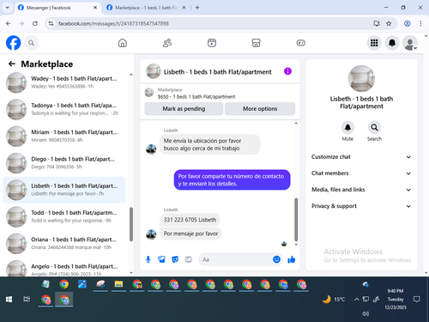The height and width of the screenshot is (322, 429).
Task: Click message 'Por mensaje por favor'
Action: tap(190, 234)
